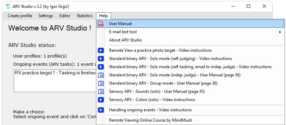Click the play icon for Sensory ARV Colors video
This screenshot has width=286, height=125.
[101, 100]
